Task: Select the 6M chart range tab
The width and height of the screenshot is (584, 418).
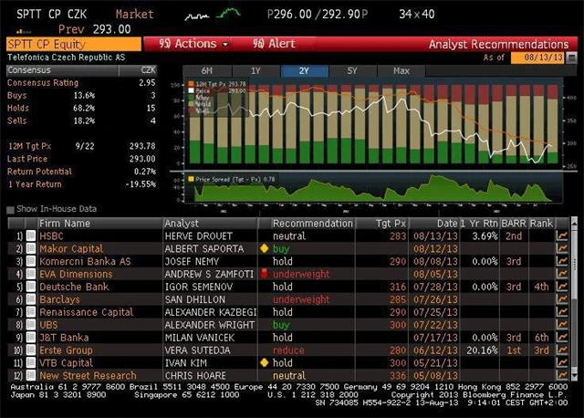Action: tap(207, 70)
